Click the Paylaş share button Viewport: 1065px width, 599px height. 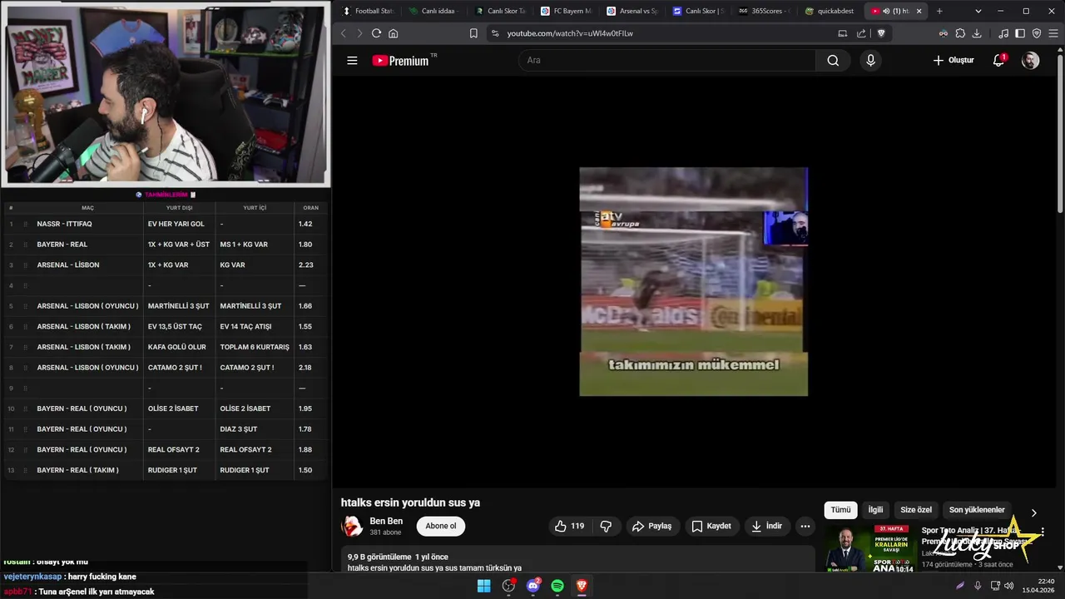[651, 526]
